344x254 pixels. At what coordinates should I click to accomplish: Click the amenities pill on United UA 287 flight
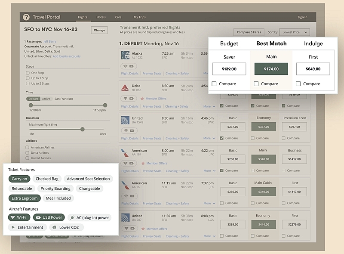[129, 229]
